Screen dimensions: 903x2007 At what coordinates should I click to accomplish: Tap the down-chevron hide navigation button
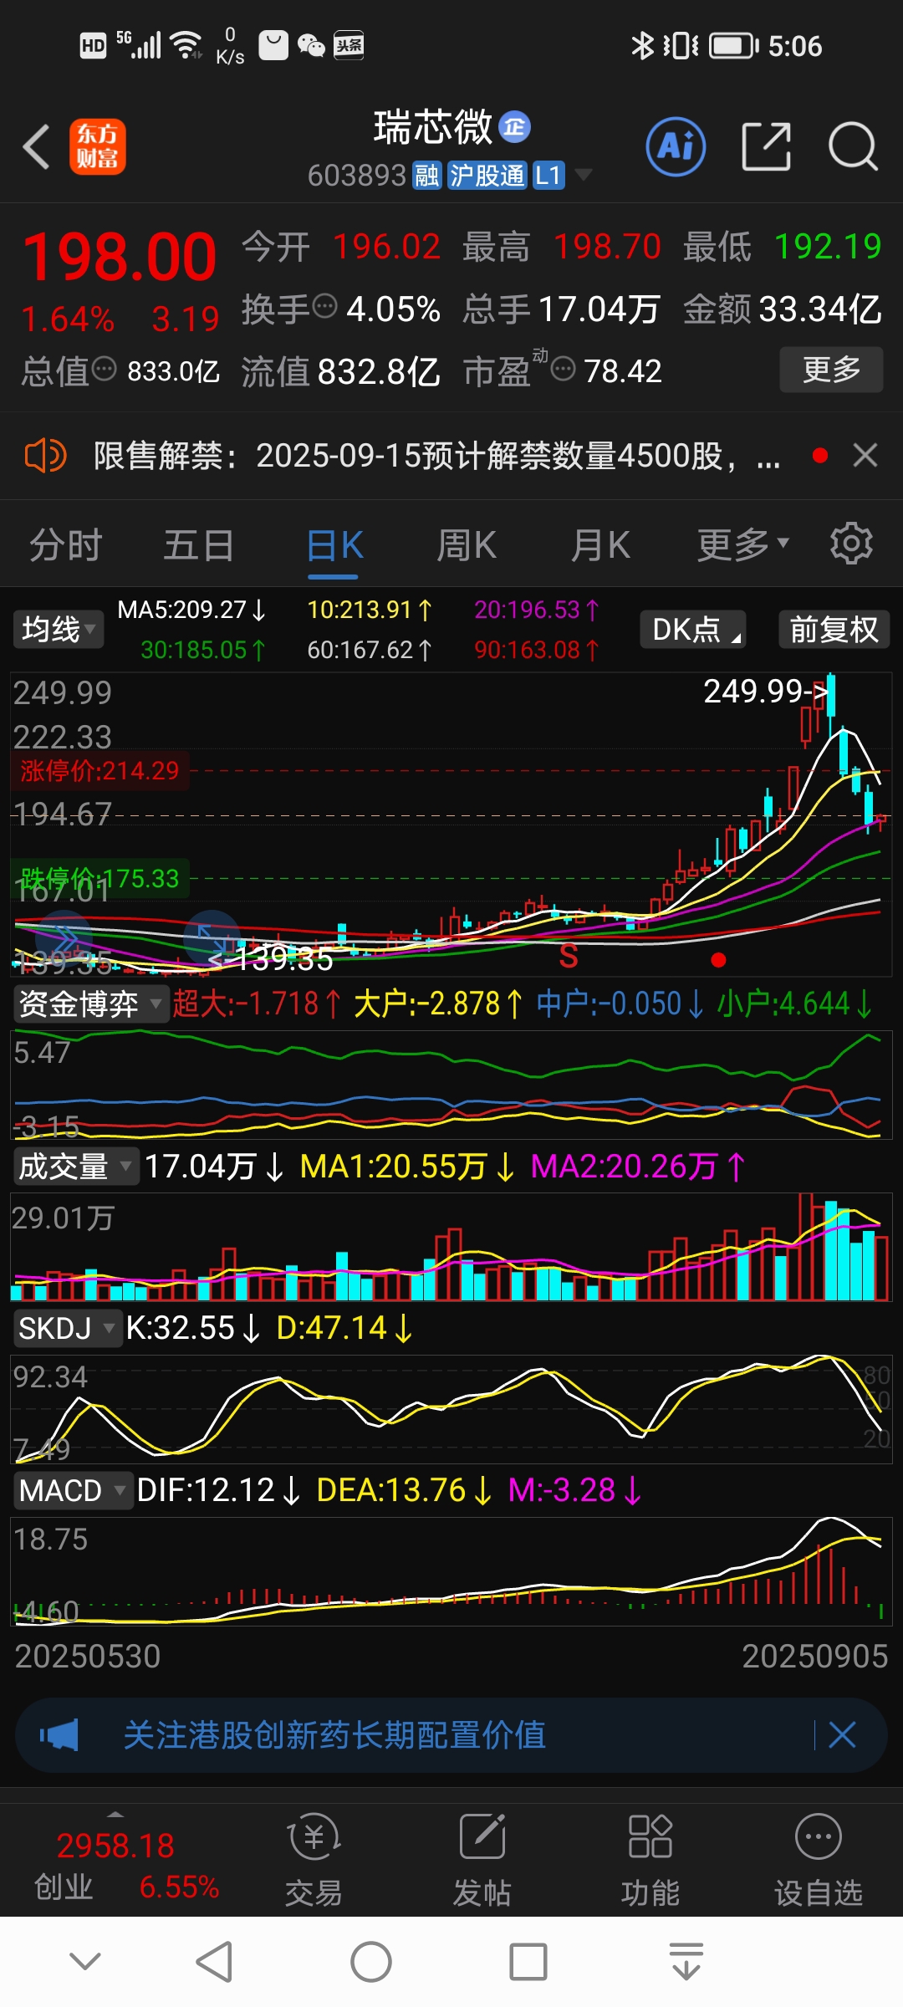[85, 1960]
